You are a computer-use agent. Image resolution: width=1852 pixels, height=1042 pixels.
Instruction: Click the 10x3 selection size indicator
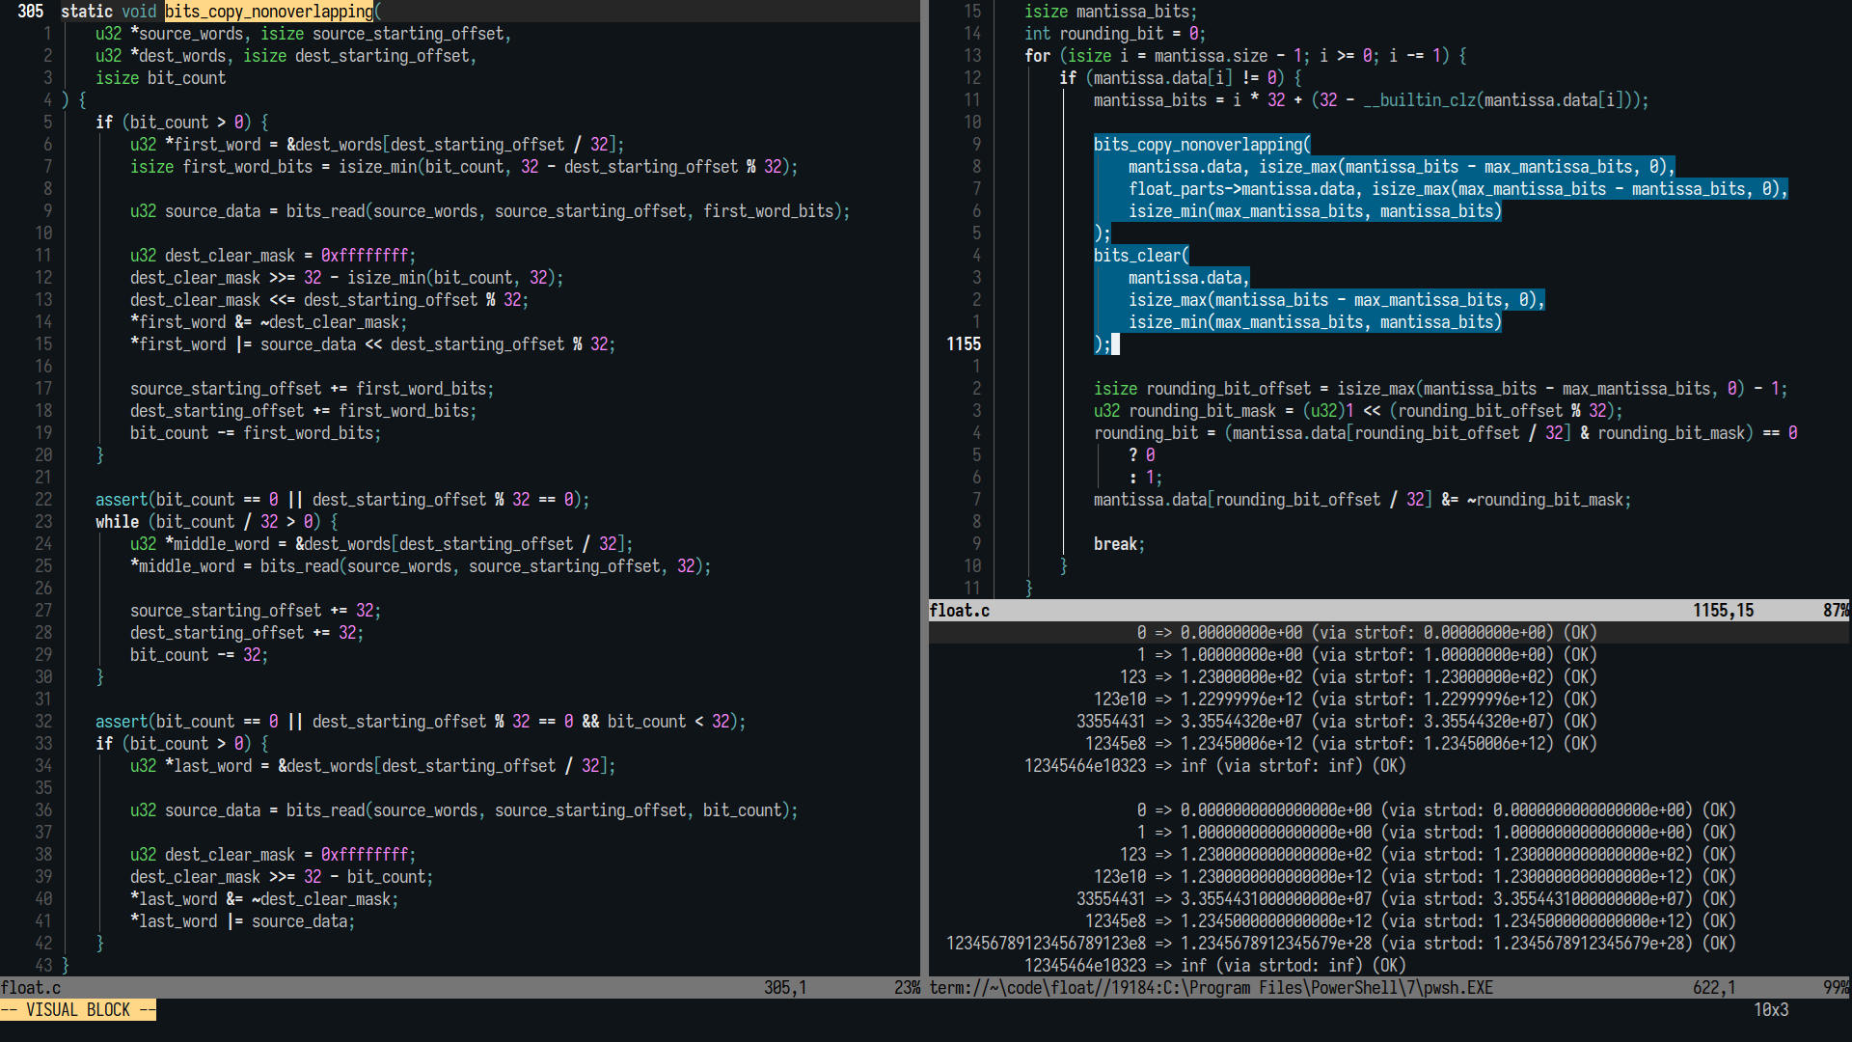1770,1010
